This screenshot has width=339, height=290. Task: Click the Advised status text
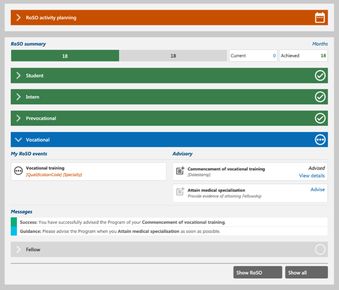click(317, 168)
